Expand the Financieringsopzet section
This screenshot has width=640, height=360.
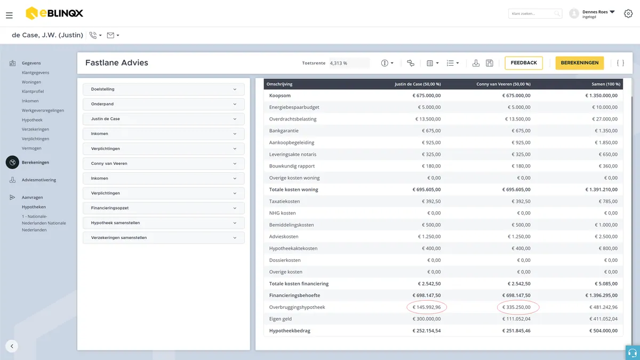point(164,208)
